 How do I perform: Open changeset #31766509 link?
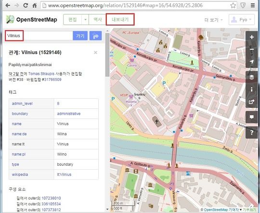pos(53,80)
